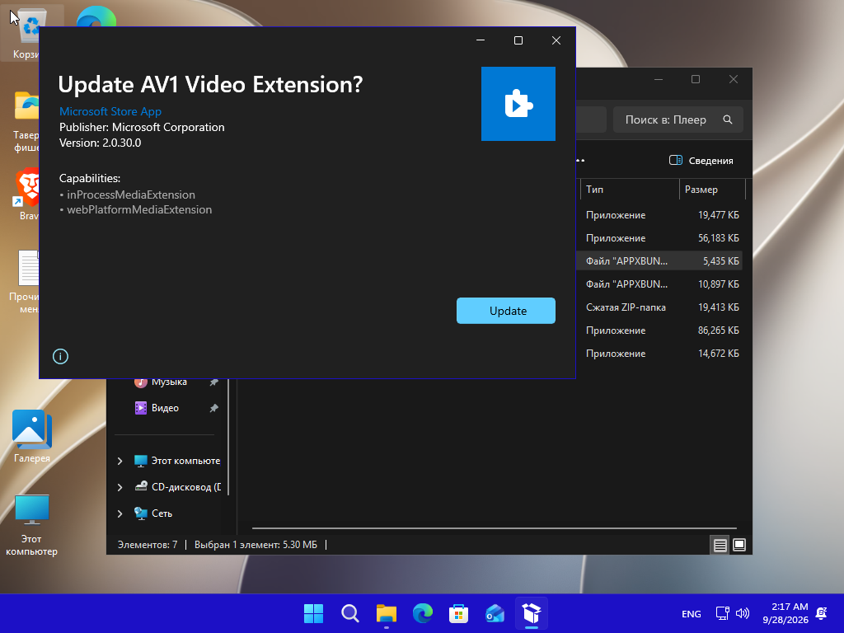
Task: Open the Галерея desktop icon
Action: coord(32,436)
